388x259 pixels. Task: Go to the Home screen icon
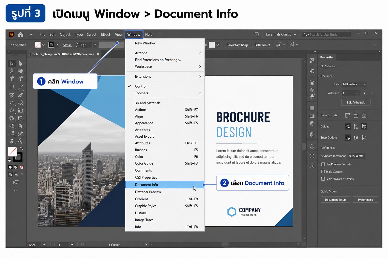(x=20, y=34)
